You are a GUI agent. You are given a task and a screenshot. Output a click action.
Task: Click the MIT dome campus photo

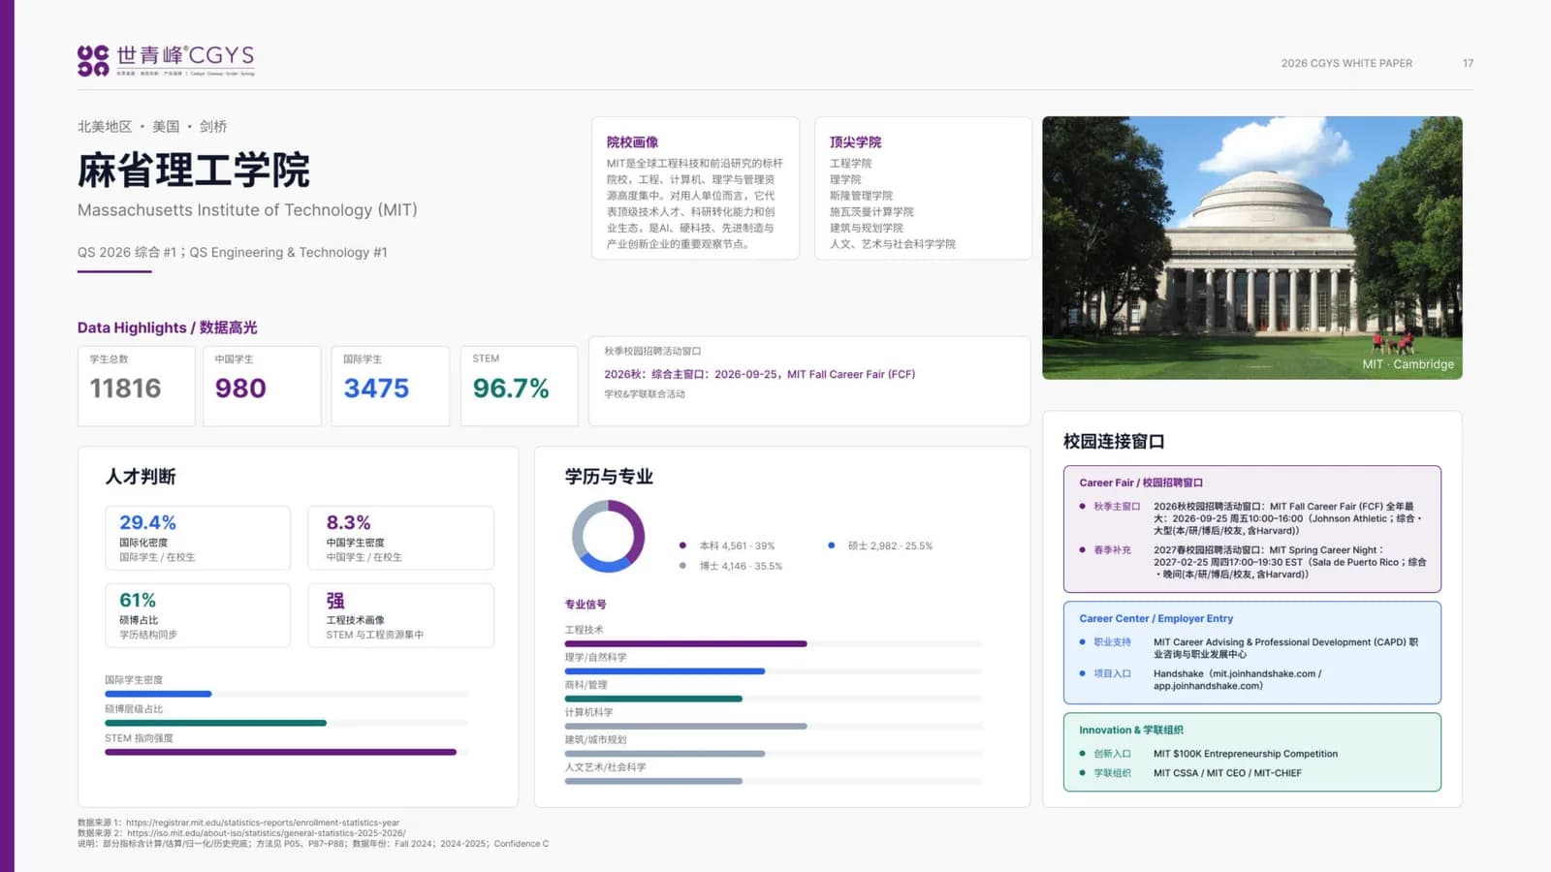(x=1251, y=247)
